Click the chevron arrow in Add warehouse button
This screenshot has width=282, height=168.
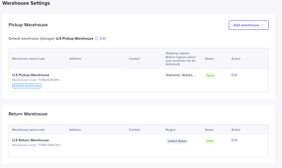coord(262,25)
